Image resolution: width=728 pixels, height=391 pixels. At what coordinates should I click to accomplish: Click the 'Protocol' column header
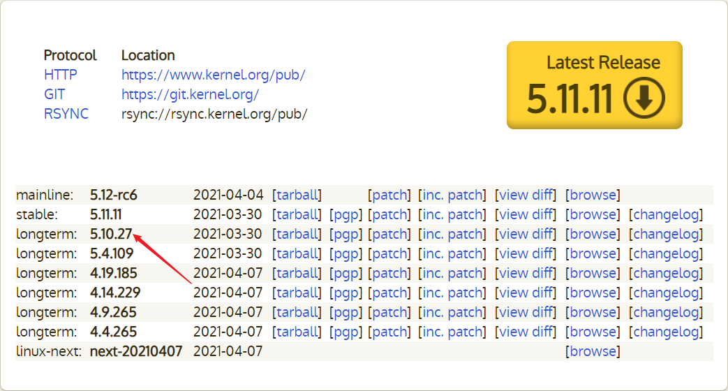pos(70,55)
